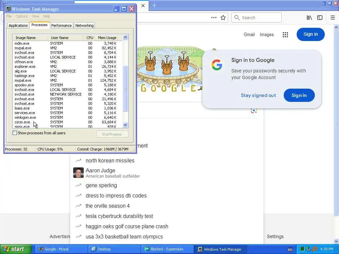Image resolution: width=339 pixels, height=254 pixels.
Task: Open the Windows Start button
Action: (x=16, y=249)
